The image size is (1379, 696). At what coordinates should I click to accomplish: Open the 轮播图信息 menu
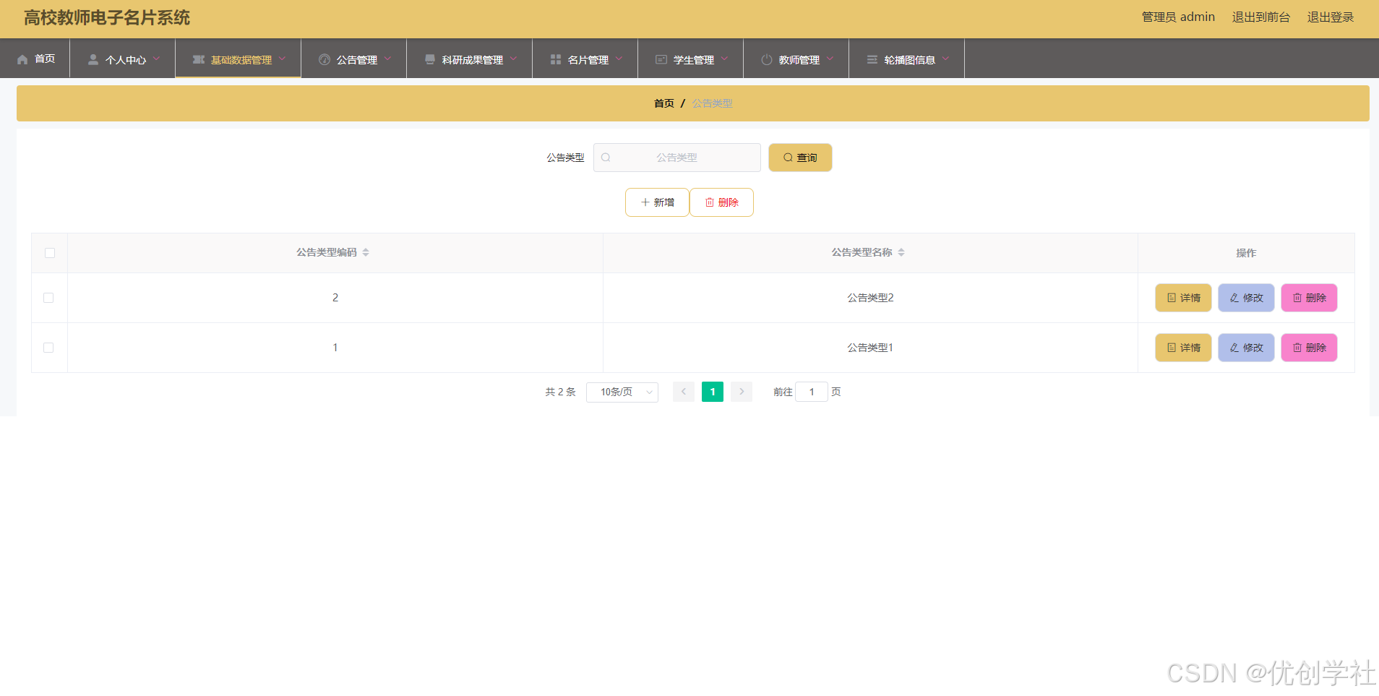(907, 59)
